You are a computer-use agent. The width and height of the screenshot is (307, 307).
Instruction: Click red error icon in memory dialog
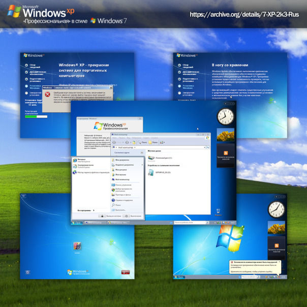tap(47, 95)
